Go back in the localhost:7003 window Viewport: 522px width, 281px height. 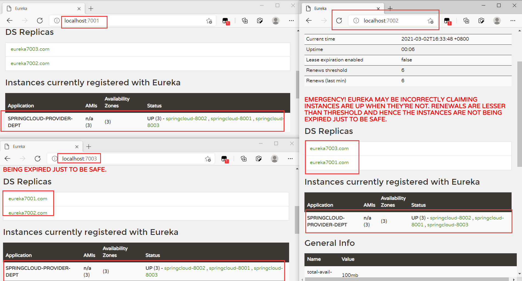(7, 159)
